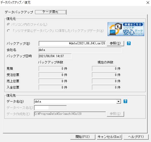Click 入金伝票 backup count field
Screen dimensions: 151x142
(51, 87)
